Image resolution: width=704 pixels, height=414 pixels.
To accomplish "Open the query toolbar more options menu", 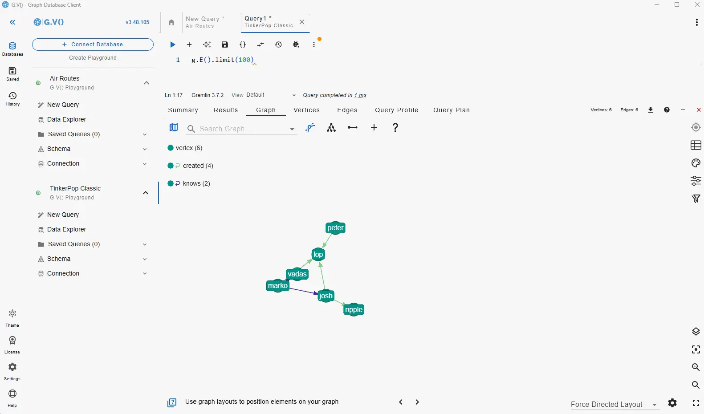I will [314, 45].
